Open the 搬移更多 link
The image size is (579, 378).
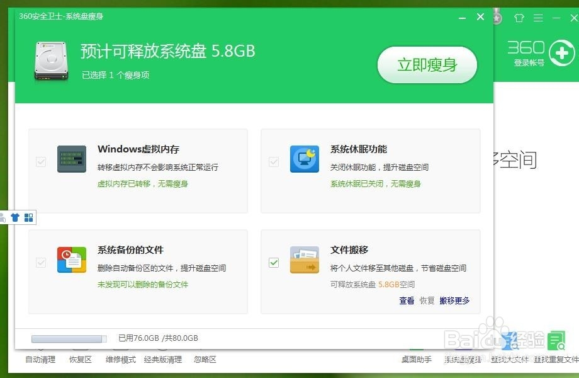(454, 301)
